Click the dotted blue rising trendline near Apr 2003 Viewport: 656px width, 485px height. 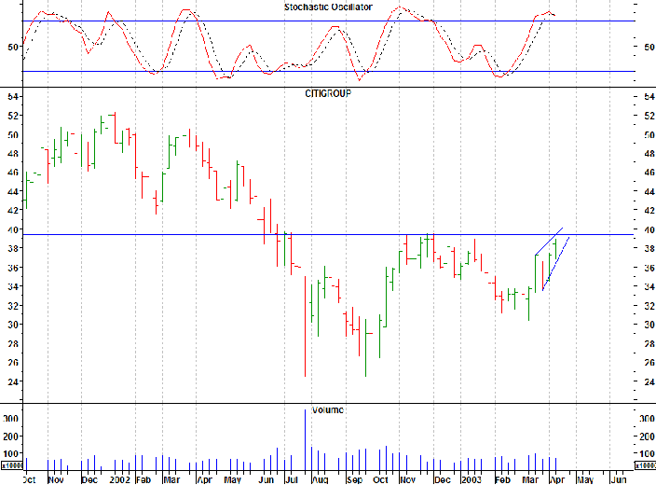pyautogui.click(x=556, y=264)
